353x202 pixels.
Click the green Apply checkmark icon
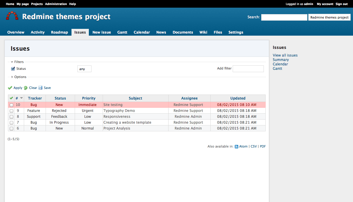[x=10, y=88]
